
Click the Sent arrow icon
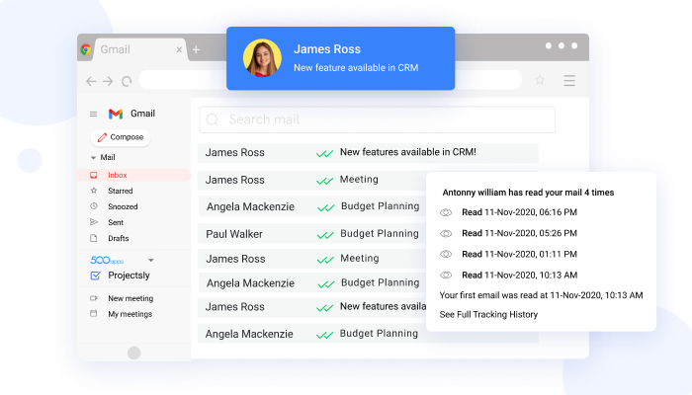coord(94,222)
